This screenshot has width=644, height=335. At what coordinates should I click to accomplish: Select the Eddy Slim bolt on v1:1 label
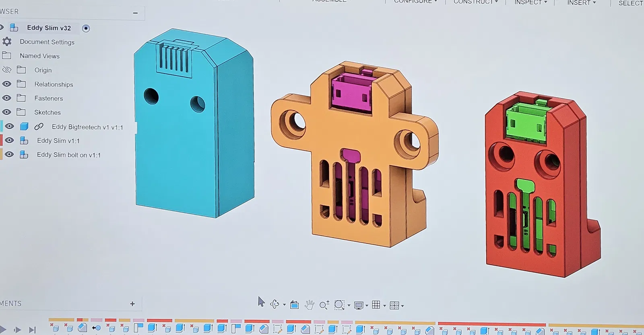coord(69,155)
